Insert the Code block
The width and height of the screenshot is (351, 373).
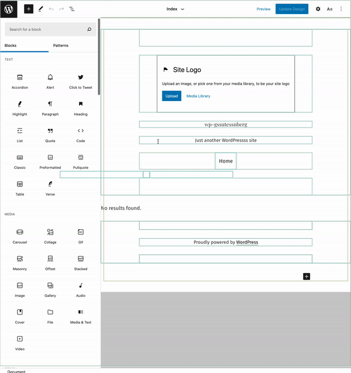(81, 135)
